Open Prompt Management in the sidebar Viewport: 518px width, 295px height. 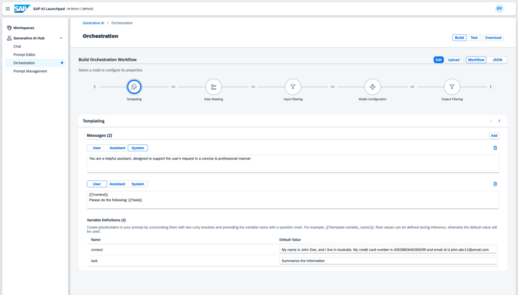coord(30,71)
